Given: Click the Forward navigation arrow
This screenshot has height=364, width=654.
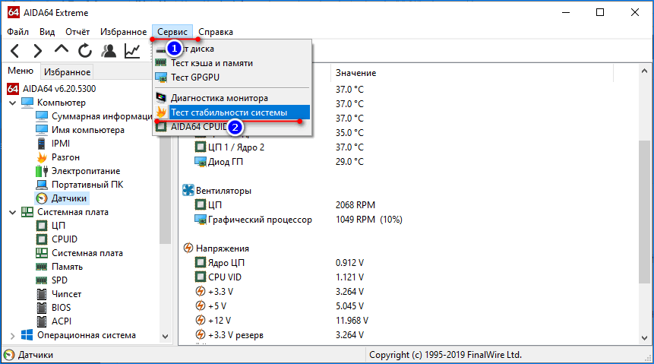Looking at the screenshot, I should coord(37,51).
